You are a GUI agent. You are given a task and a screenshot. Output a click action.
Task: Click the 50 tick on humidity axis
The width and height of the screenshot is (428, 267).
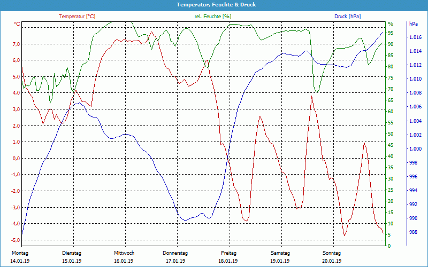point(390,134)
